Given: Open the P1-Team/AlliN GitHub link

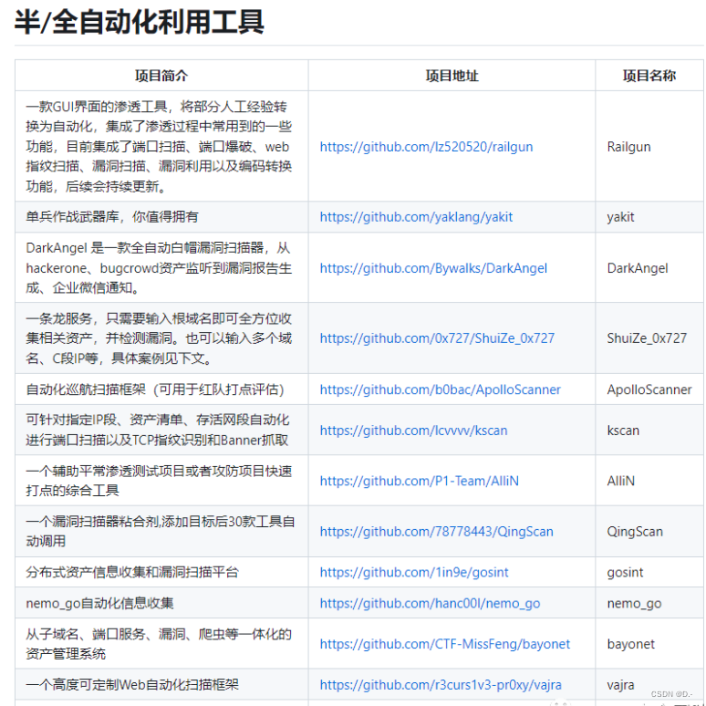Looking at the screenshot, I should pyautogui.click(x=419, y=481).
